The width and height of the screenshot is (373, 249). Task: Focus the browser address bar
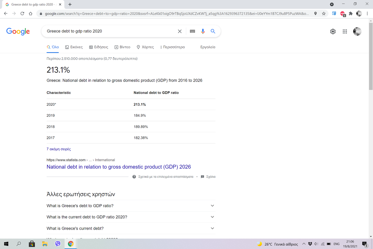click(177, 14)
